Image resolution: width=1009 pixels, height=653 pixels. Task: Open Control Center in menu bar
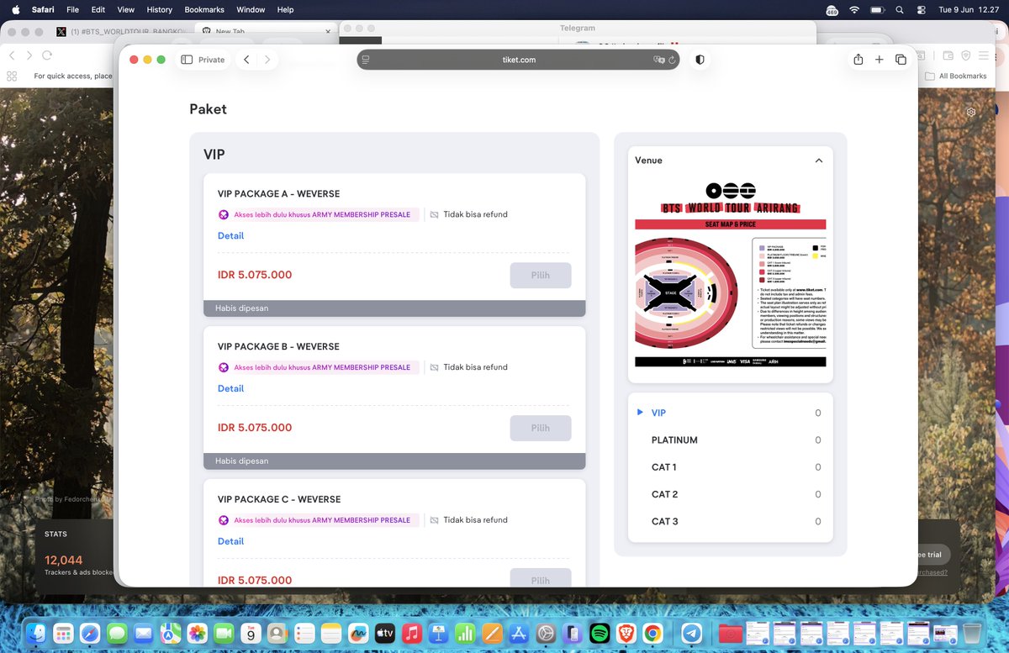point(921,9)
